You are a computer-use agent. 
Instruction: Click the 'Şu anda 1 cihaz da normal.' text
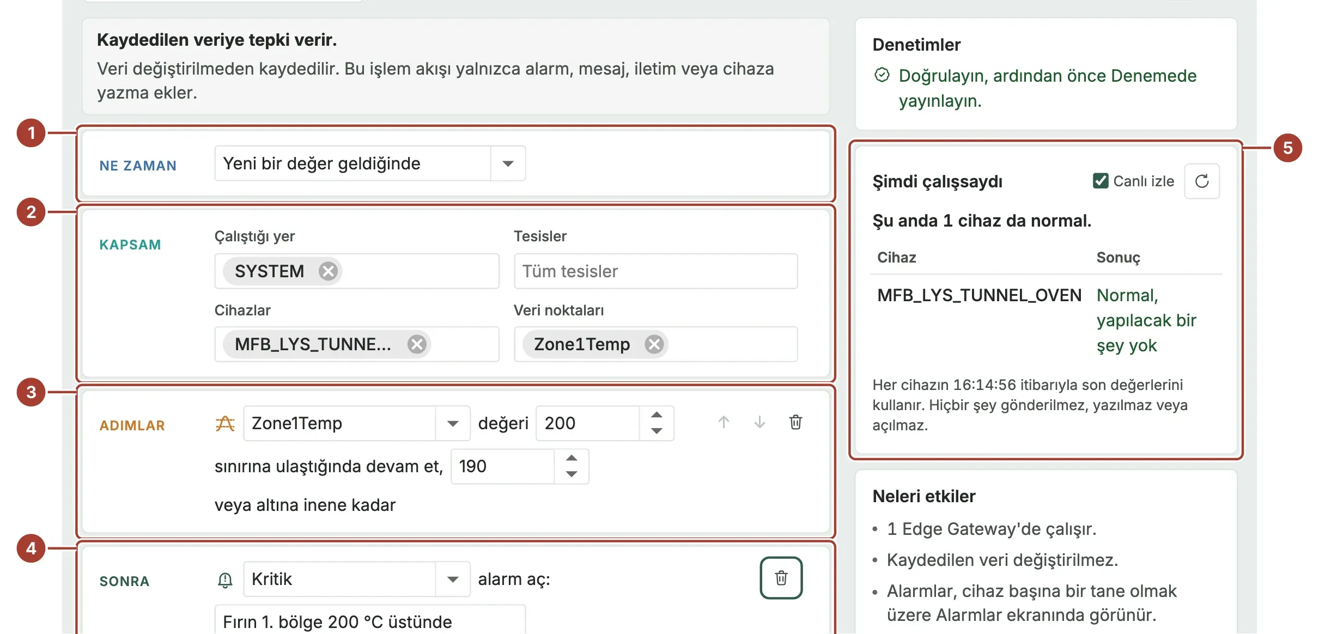coord(982,221)
